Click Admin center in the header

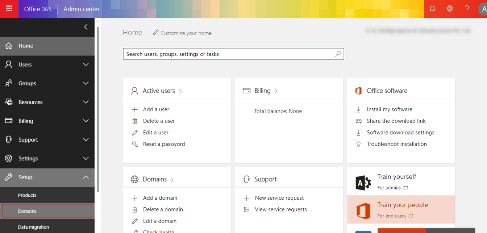click(x=82, y=9)
